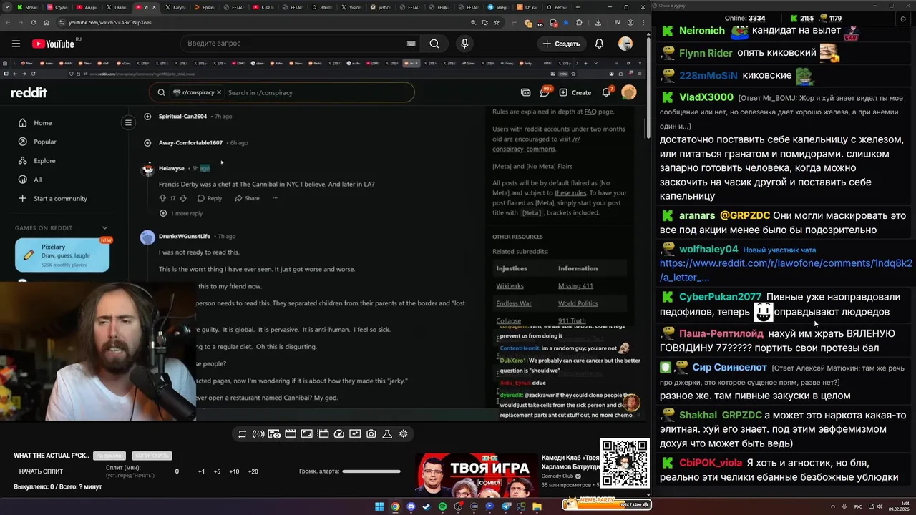
Task: Click the YouTube search magnifier button
Action: click(434, 44)
